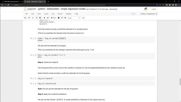The height and width of the screenshot is (102, 181).
Task: Bookmark this page with star icon
Action: pos(163,5)
